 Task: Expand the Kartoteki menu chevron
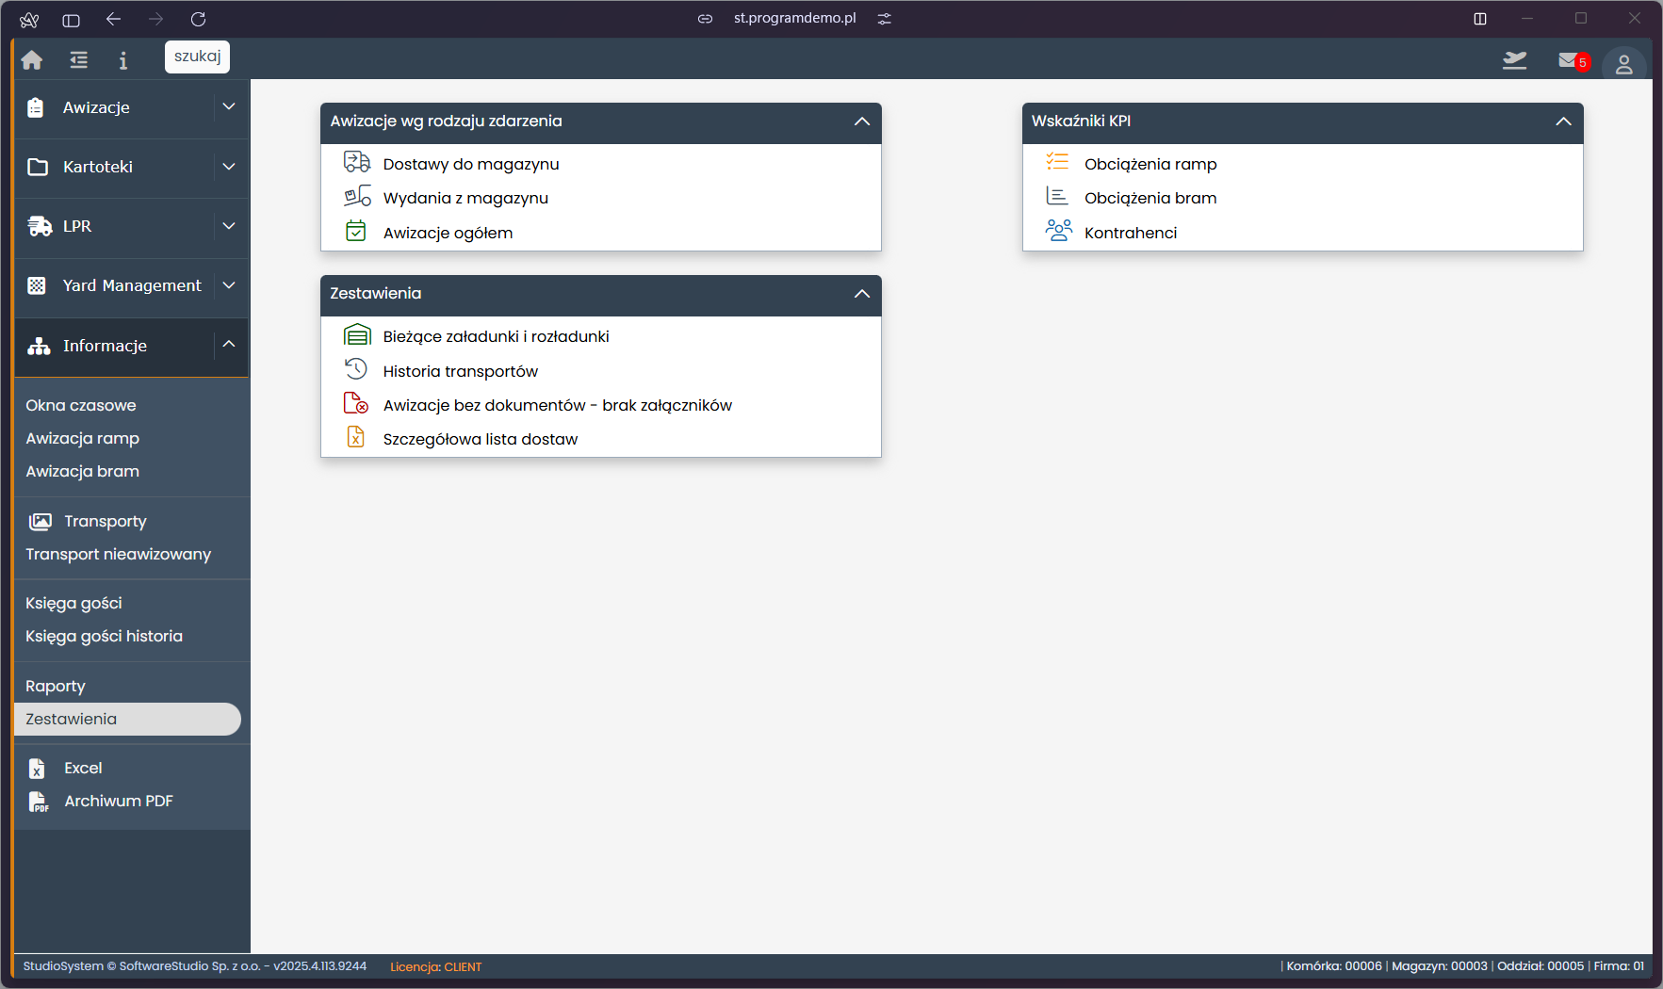click(x=229, y=167)
